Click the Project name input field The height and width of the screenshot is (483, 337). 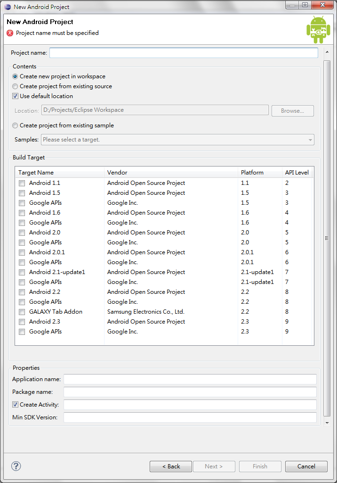pyautogui.click(x=184, y=53)
